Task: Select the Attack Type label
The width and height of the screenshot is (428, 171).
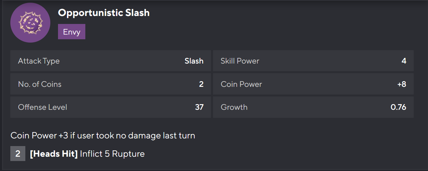Action: [x=39, y=61]
